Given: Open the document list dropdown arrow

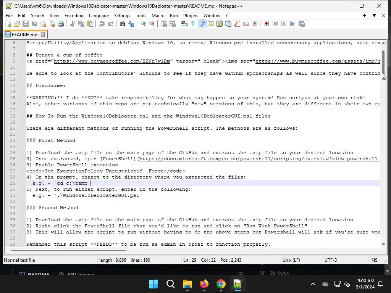Looking at the screenshot, I should [x=374, y=15].
